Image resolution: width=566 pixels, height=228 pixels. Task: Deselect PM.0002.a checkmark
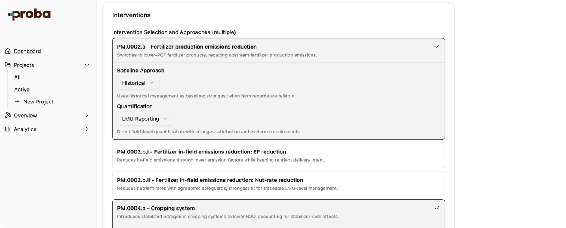coord(437,47)
